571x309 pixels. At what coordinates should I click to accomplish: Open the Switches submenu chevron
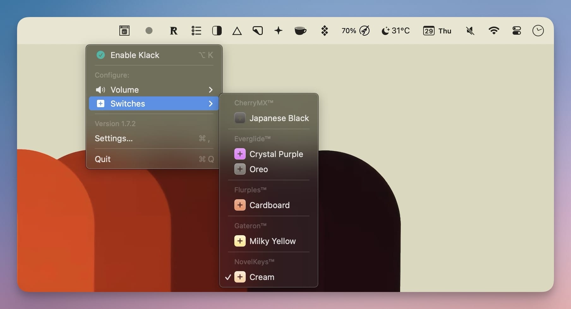coord(211,103)
